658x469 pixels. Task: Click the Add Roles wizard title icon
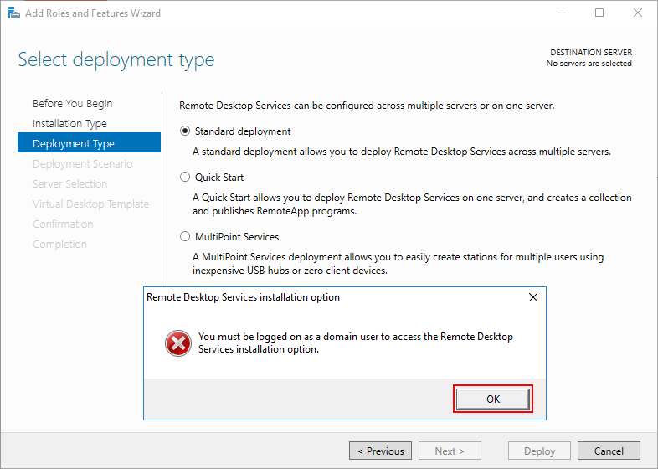tap(14, 13)
